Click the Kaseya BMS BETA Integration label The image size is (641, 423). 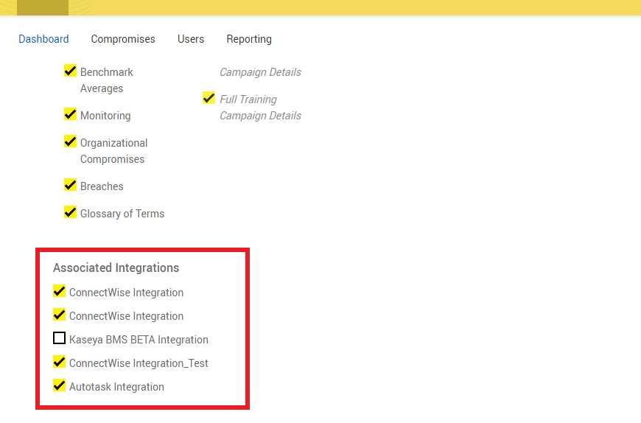tap(139, 340)
